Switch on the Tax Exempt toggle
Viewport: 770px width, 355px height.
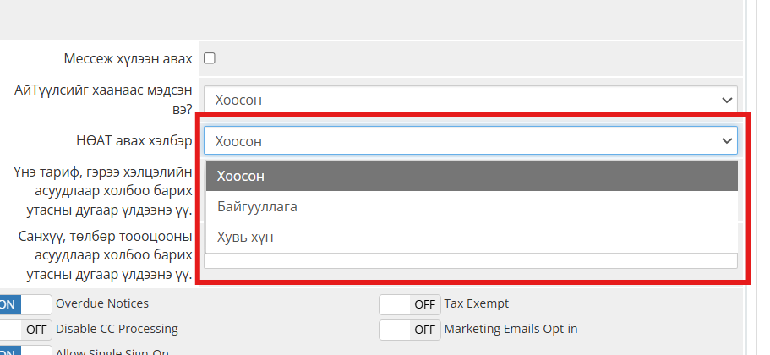click(x=409, y=304)
